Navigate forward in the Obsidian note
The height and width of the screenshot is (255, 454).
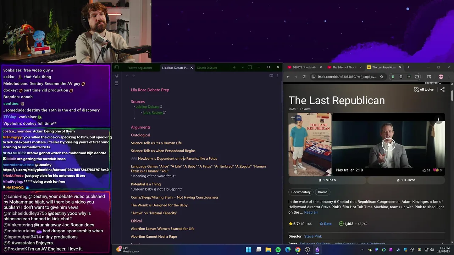[x=133, y=76]
